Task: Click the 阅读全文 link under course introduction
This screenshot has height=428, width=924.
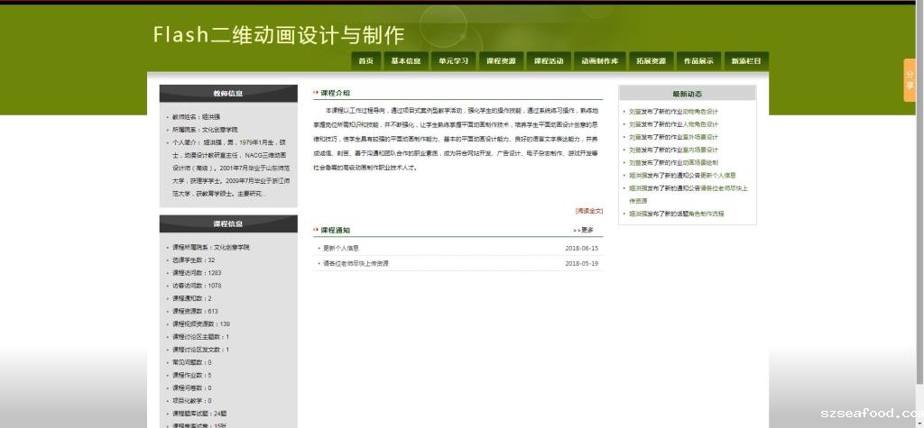Action: (x=588, y=211)
